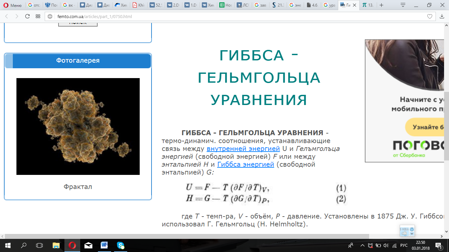Open the fractal gallery image
The height and width of the screenshot is (252, 449).
click(x=78, y=126)
